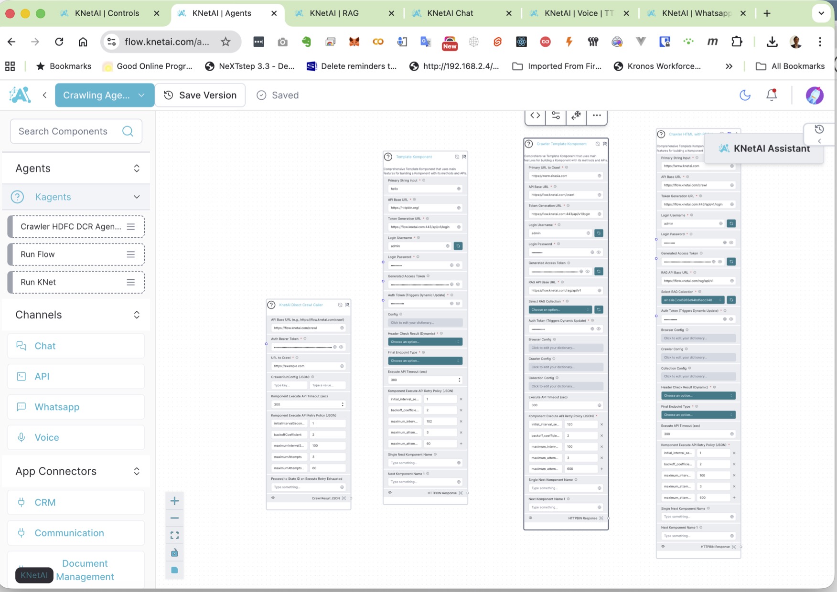837x592 pixels.
Task: Collapse the Kagents section chevron
Action: (x=137, y=197)
